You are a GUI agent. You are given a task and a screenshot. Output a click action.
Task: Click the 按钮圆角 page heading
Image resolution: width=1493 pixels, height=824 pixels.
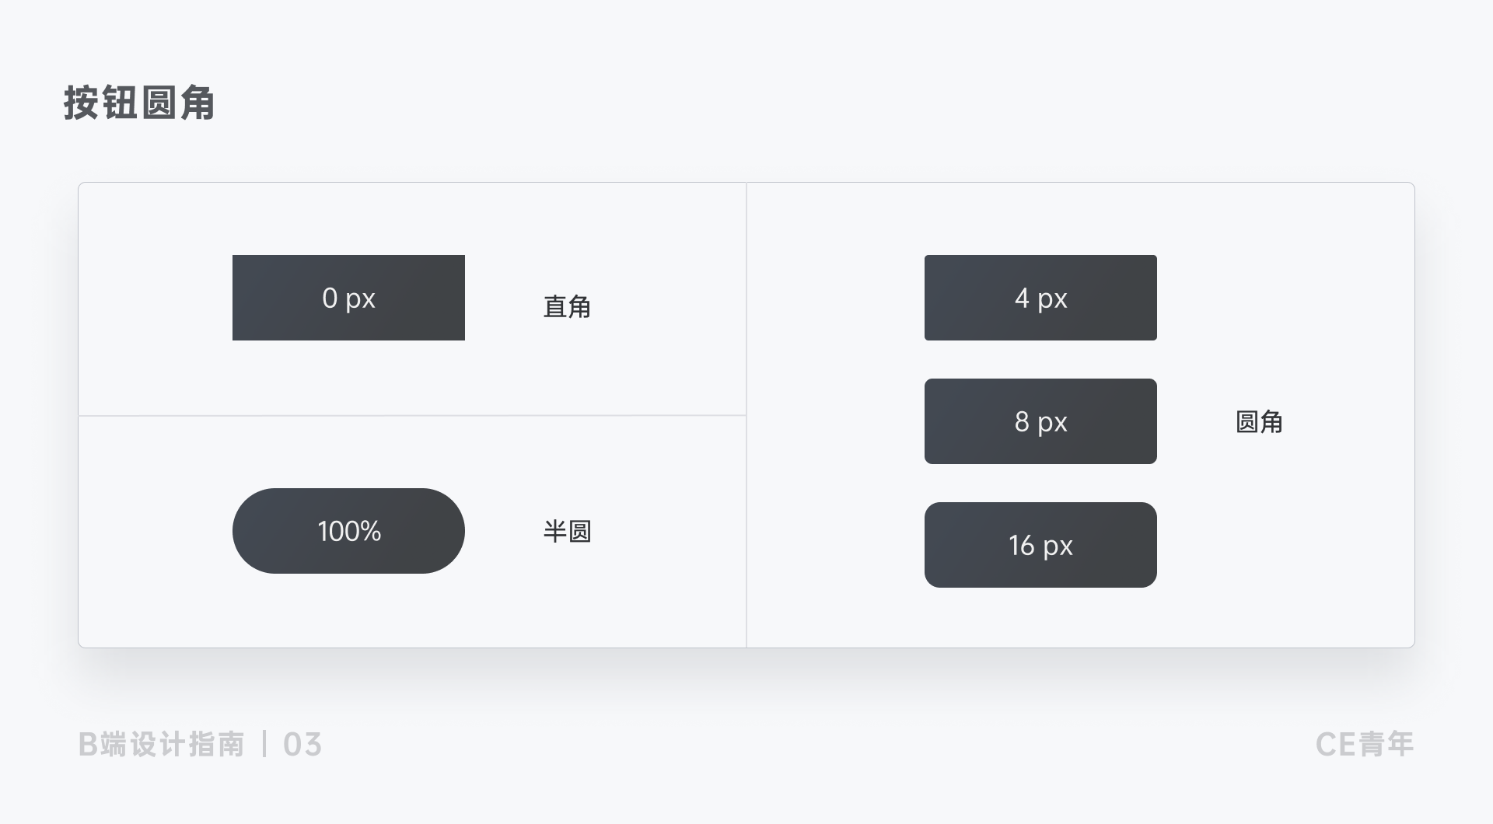click(139, 103)
